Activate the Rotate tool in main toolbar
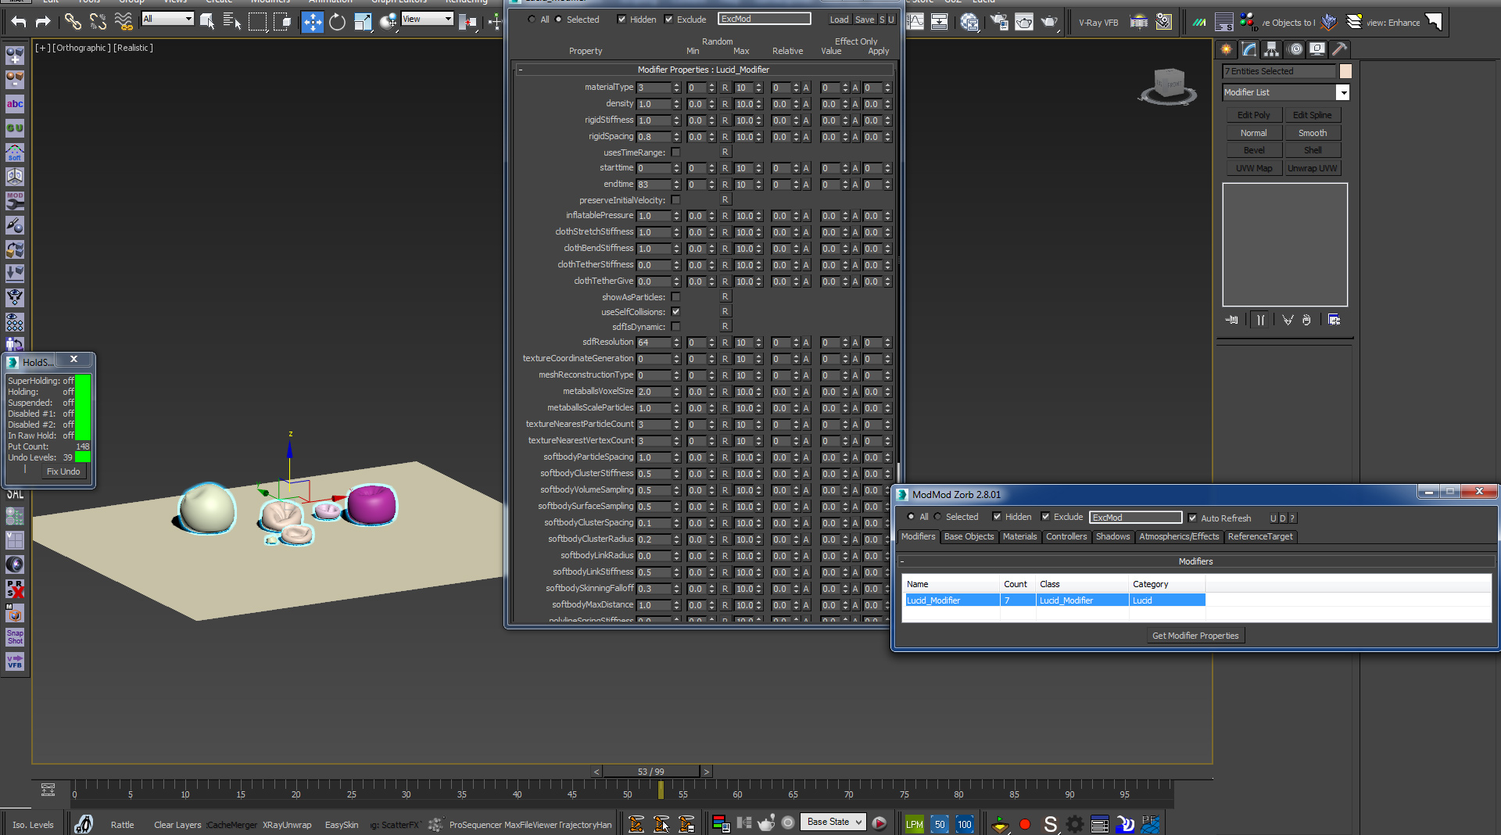This screenshot has width=1501, height=835. tap(337, 23)
